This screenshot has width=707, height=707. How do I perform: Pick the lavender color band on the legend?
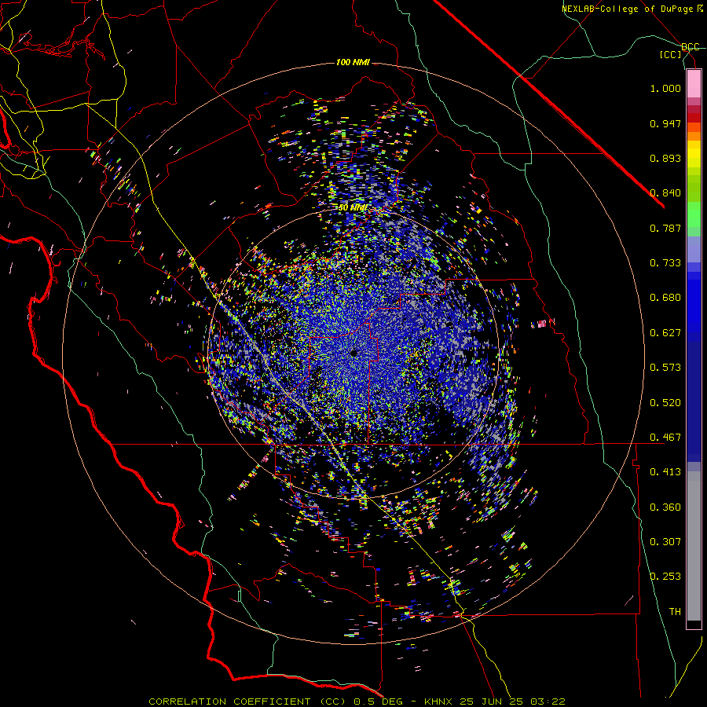[x=694, y=249]
